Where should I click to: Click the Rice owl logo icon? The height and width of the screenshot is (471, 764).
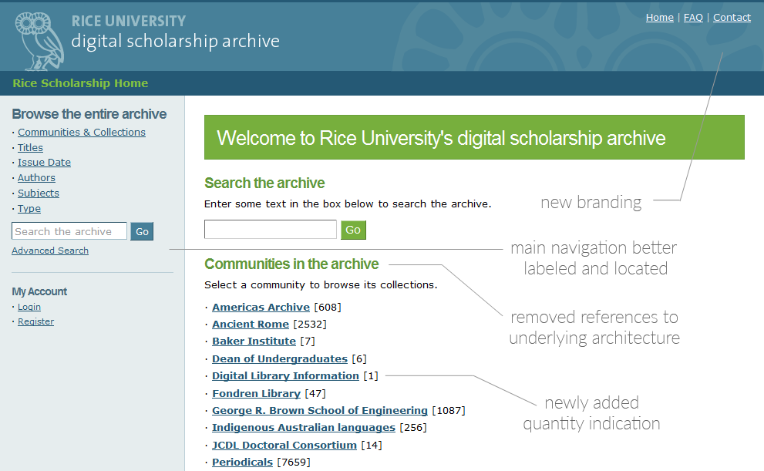(x=39, y=41)
